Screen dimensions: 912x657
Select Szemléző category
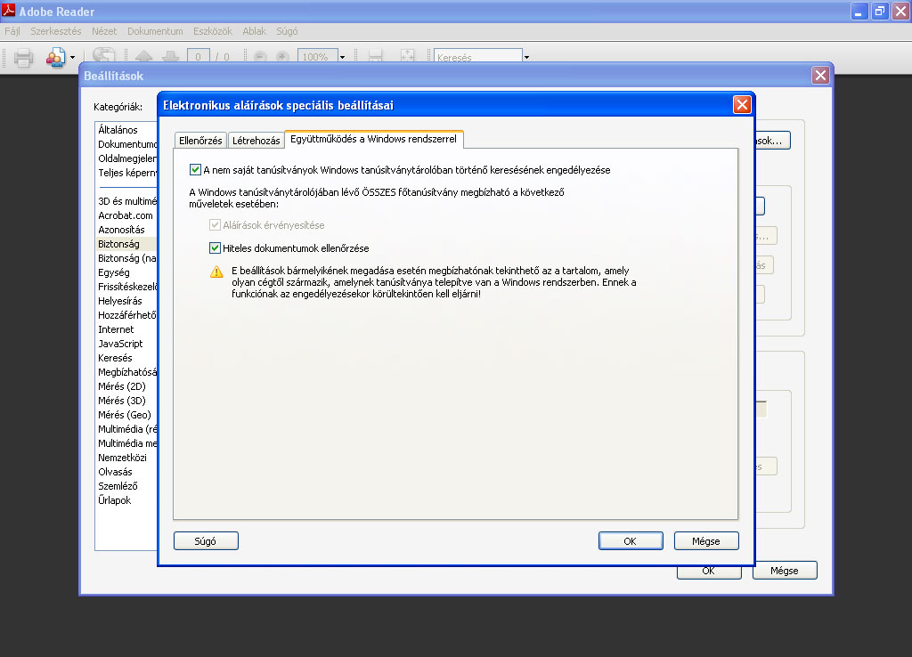point(118,486)
